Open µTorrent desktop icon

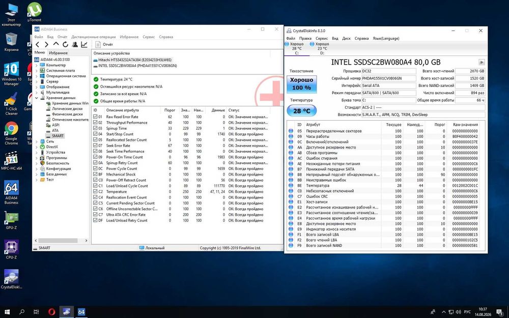point(34,12)
